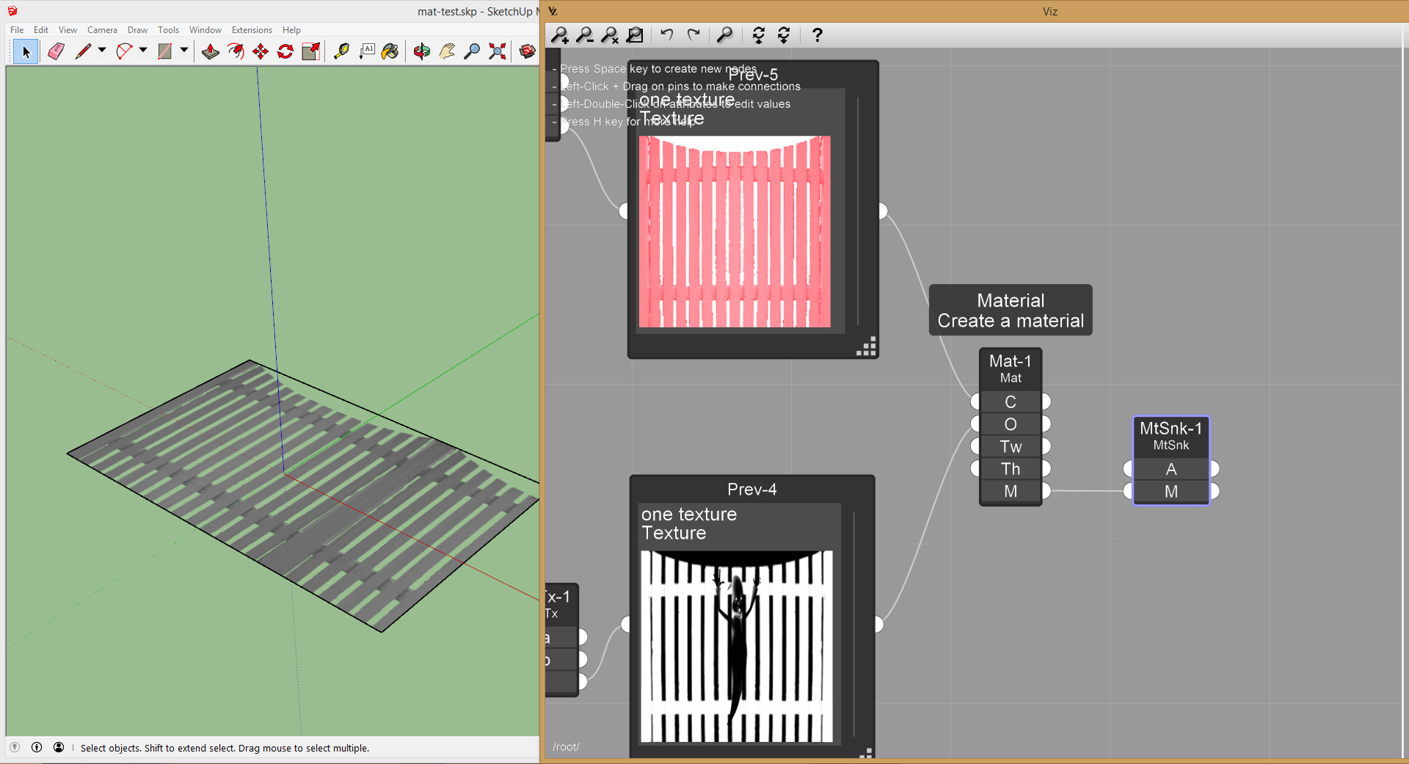Pick the Tape Measure tool
Viewport: 1409px width, 764px height.
pyautogui.click(x=341, y=51)
